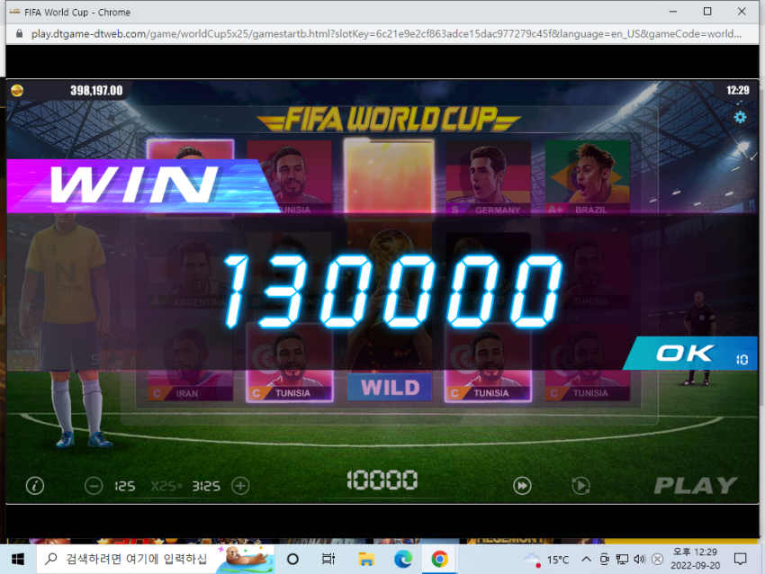Click the Windows taskbar search box
The width and height of the screenshot is (765, 574).
pyautogui.click(x=155, y=559)
